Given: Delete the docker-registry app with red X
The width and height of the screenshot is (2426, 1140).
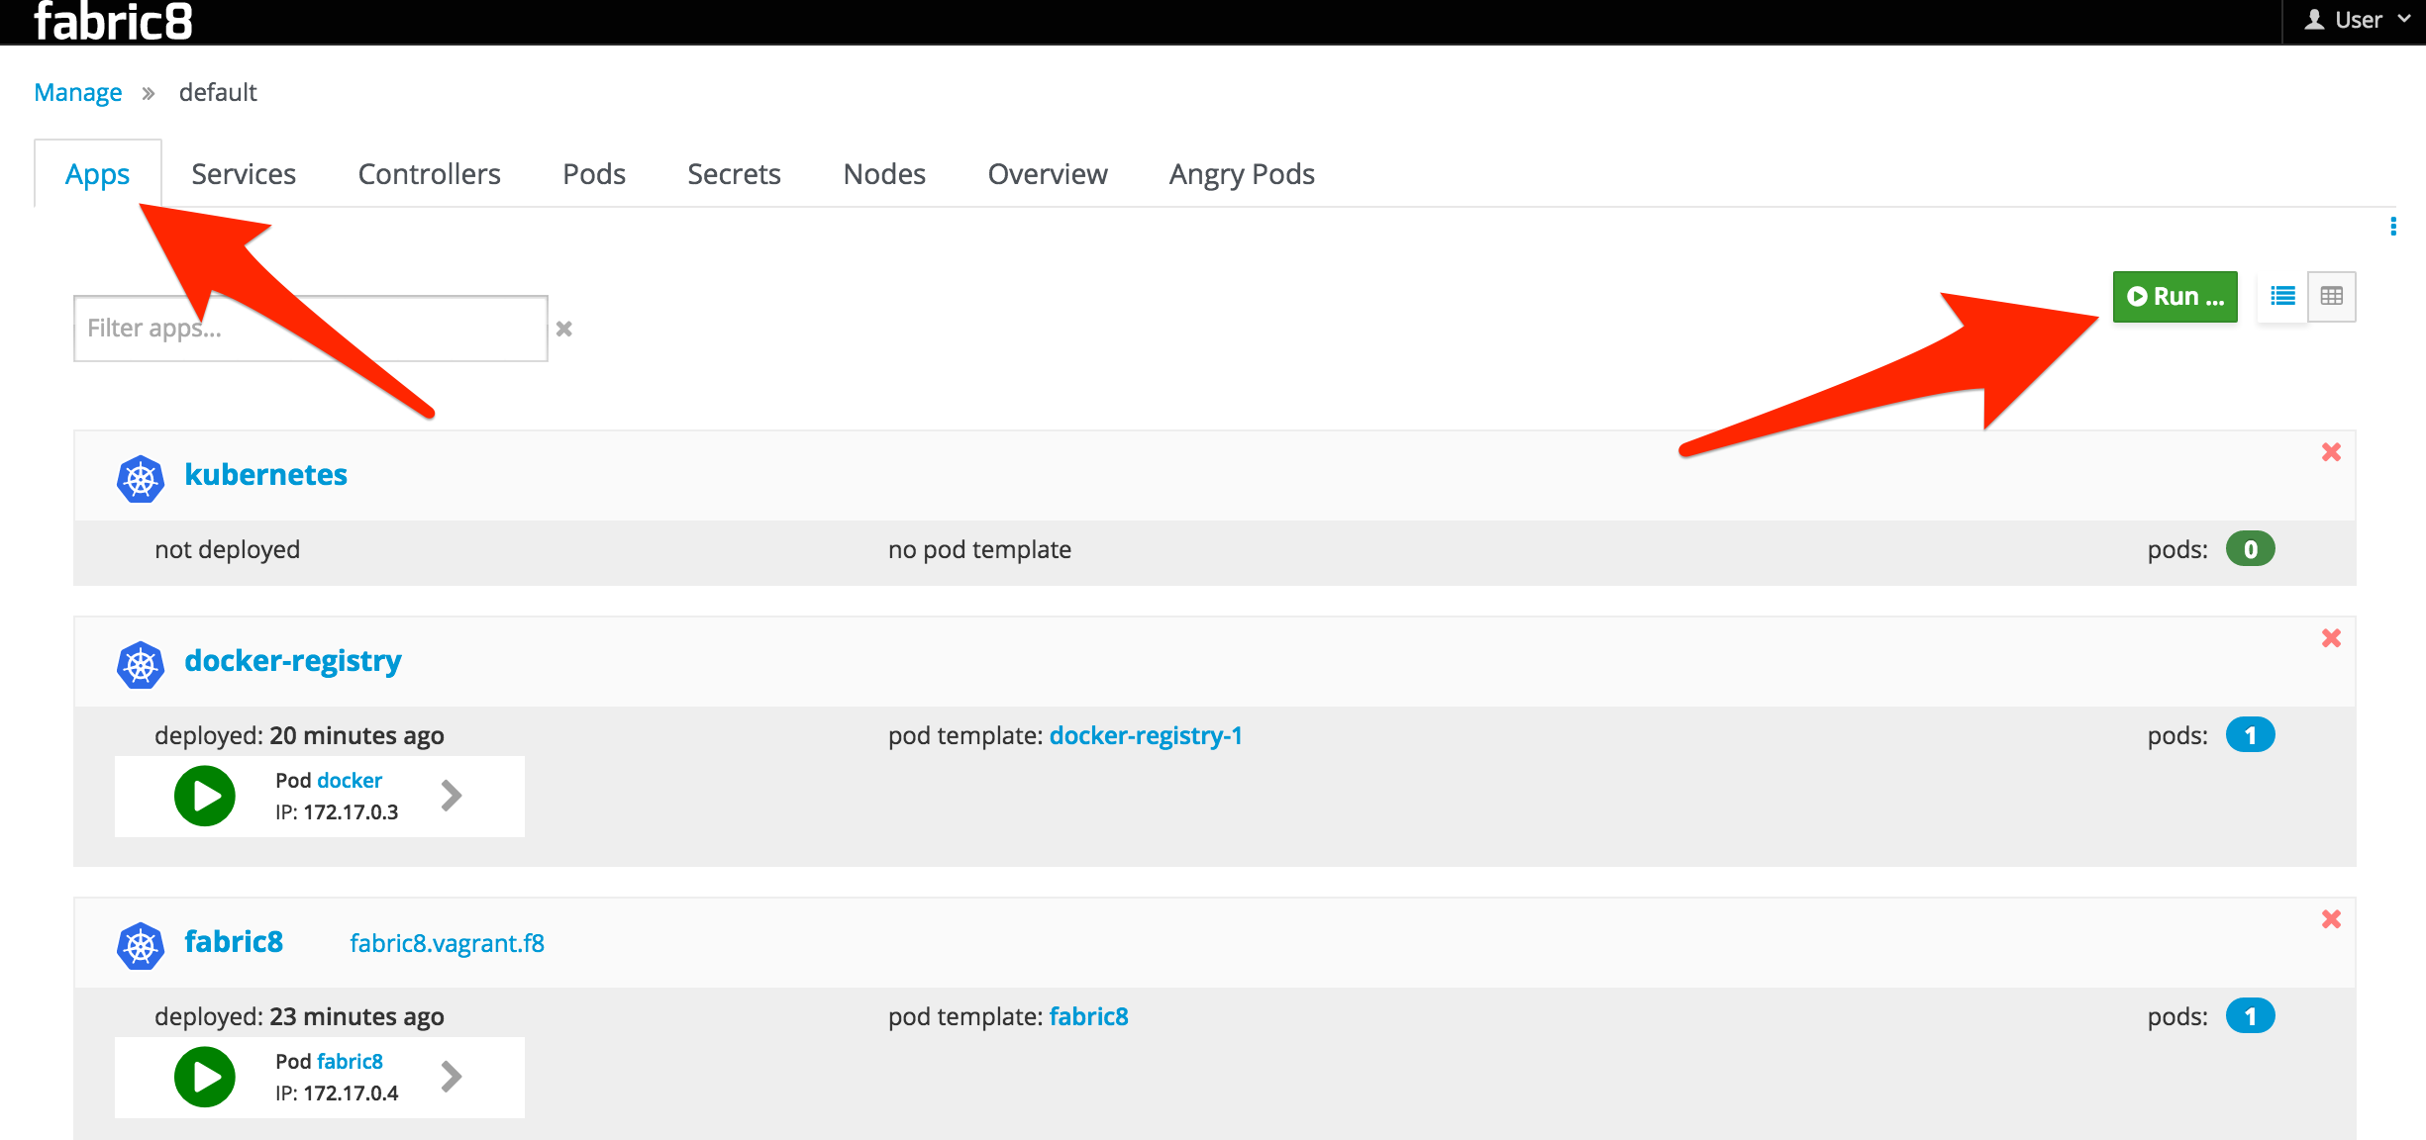Looking at the screenshot, I should [x=2331, y=638].
